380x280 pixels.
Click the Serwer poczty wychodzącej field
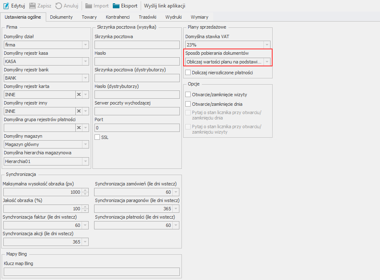tap(137, 111)
